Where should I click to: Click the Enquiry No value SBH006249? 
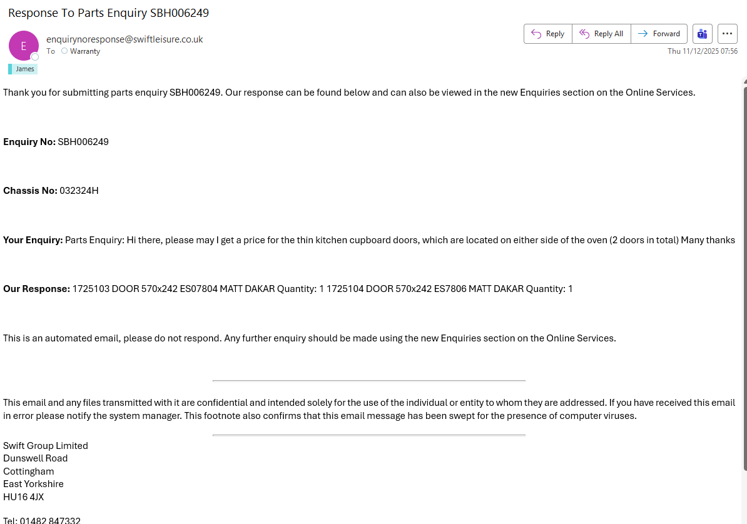[x=83, y=142]
